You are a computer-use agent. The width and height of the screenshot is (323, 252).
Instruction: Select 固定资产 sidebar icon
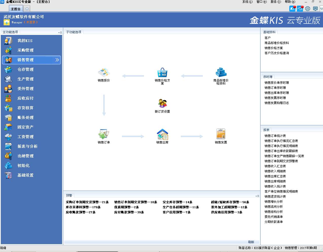click(x=8, y=127)
